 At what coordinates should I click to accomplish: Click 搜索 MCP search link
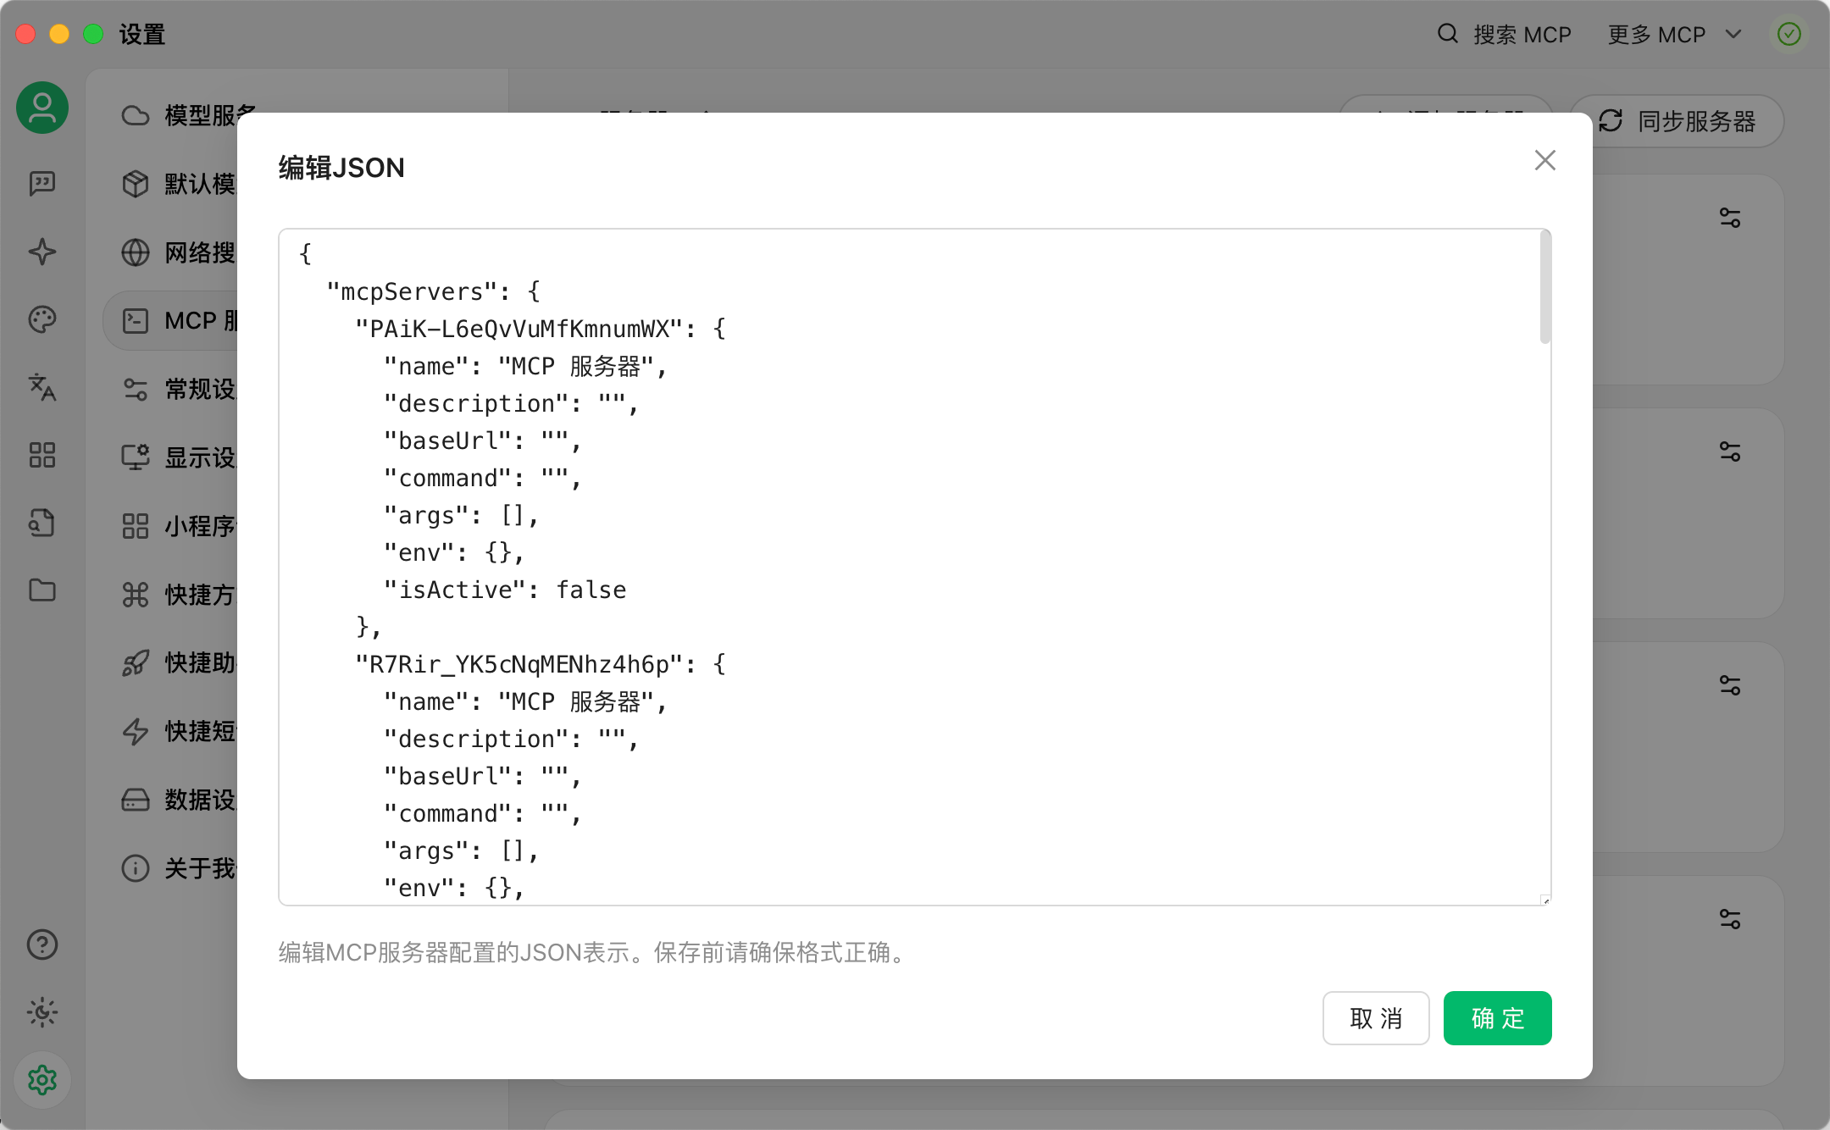pos(1505,35)
